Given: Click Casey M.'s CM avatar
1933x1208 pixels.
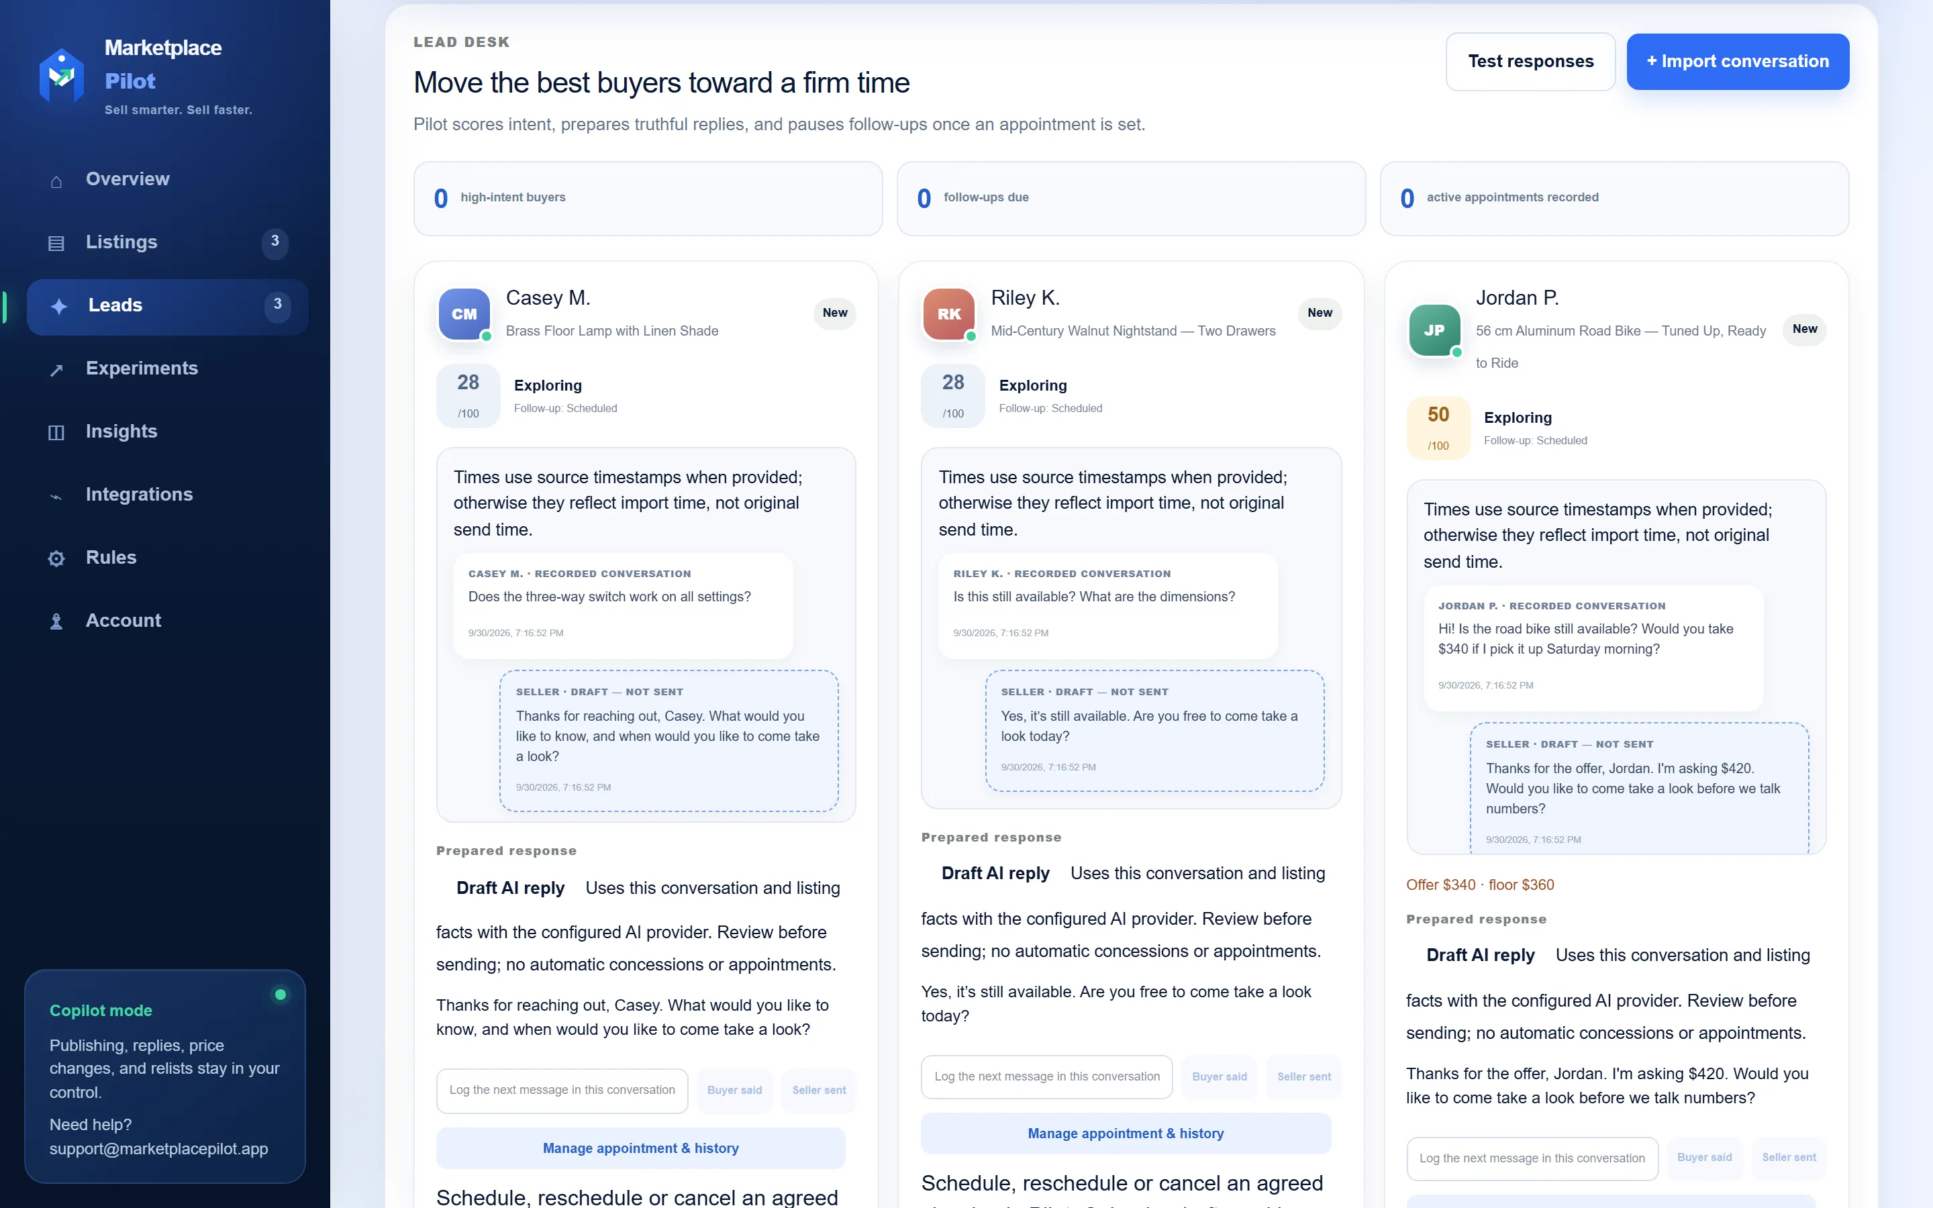Looking at the screenshot, I should click(x=464, y=314).
